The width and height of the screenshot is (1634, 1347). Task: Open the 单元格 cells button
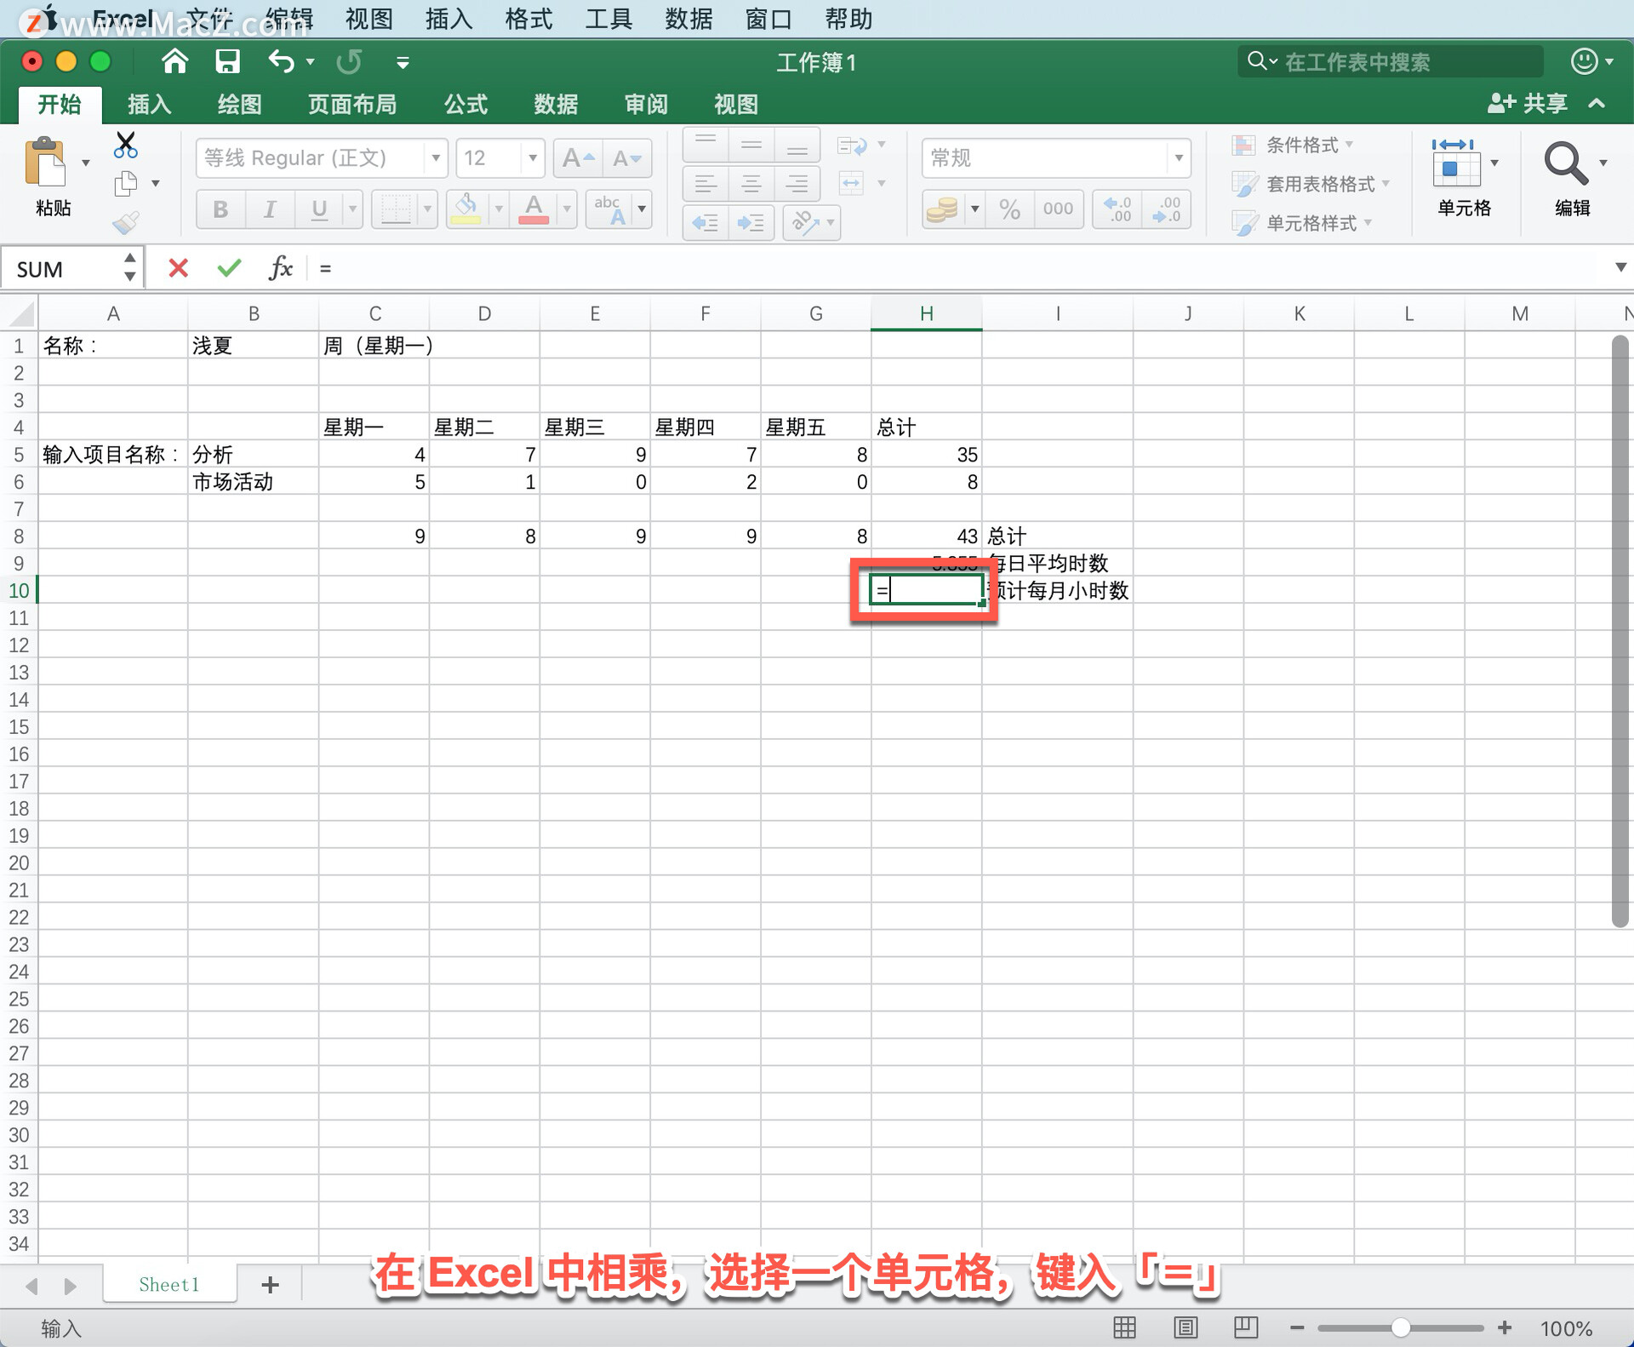[1463, 178]
